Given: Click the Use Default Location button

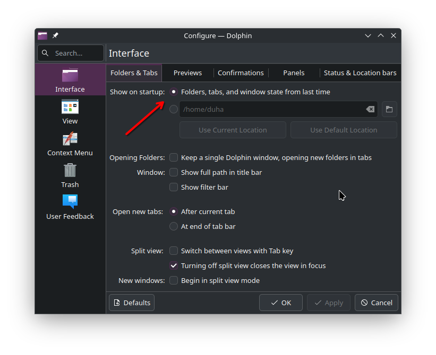Looking at the screenshot, I should pyautogui.click(x=344, y=130).
